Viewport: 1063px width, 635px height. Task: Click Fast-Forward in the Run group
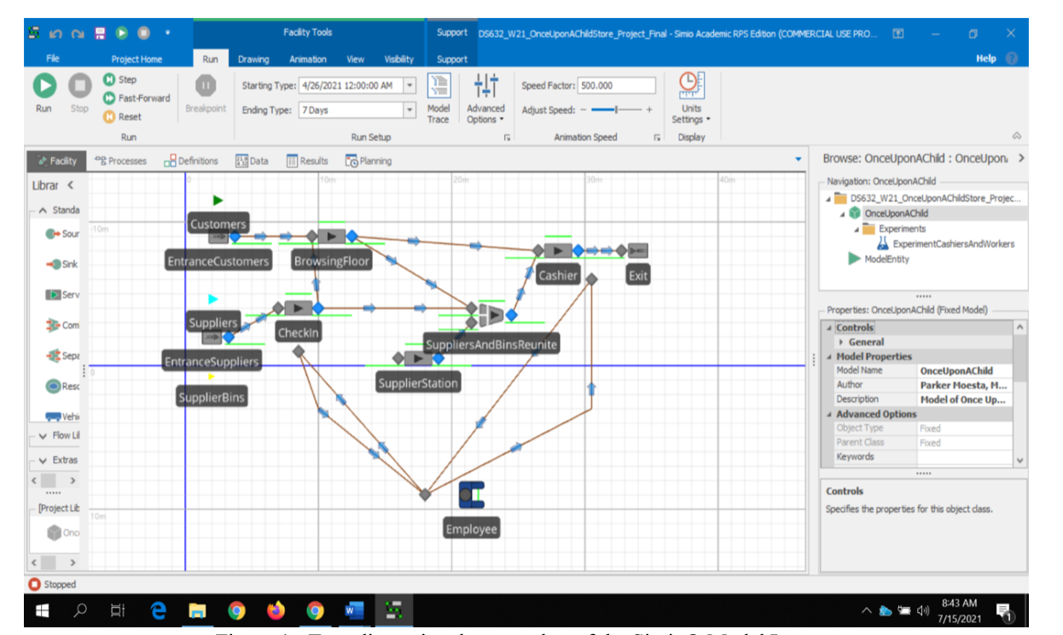[137, 98]
